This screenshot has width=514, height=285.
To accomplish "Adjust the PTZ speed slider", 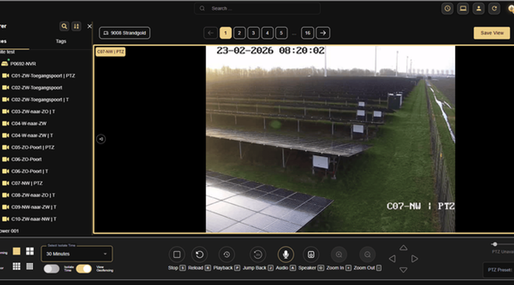I will point(495,244).
